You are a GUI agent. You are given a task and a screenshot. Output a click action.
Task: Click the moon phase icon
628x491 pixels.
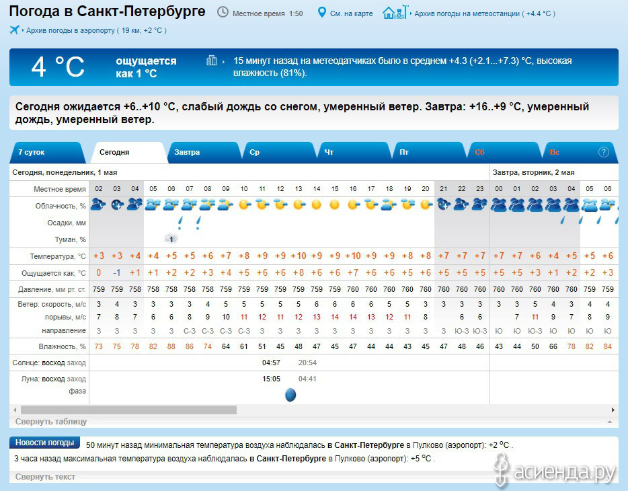(x=290, y=395)
